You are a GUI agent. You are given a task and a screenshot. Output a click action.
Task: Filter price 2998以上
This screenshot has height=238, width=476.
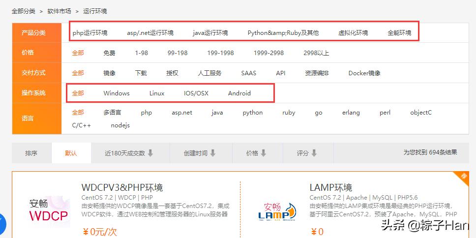click(x=316, y=53)
